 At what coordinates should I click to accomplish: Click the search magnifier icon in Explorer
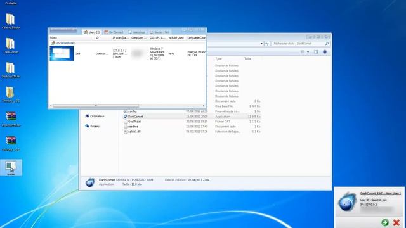point(327,44)
